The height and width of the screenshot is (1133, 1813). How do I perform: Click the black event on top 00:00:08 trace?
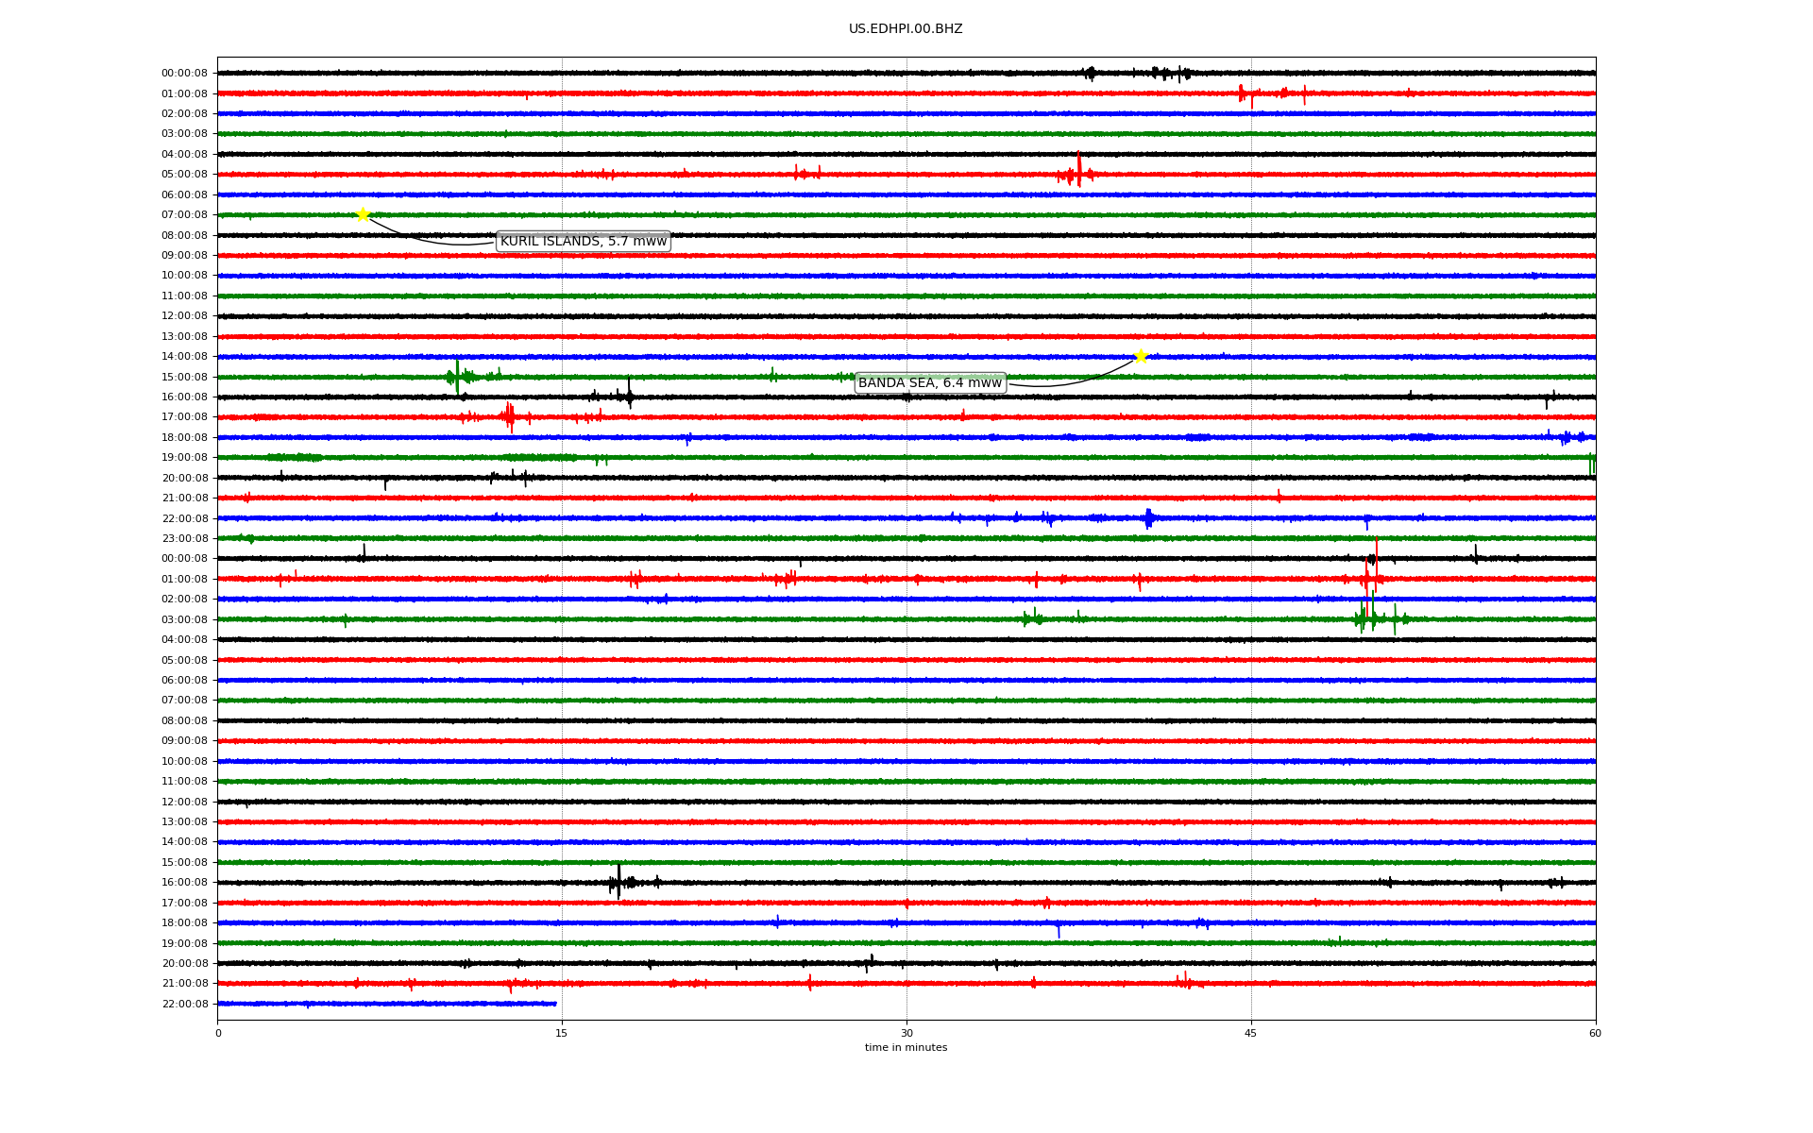(x=1091, y=73)
